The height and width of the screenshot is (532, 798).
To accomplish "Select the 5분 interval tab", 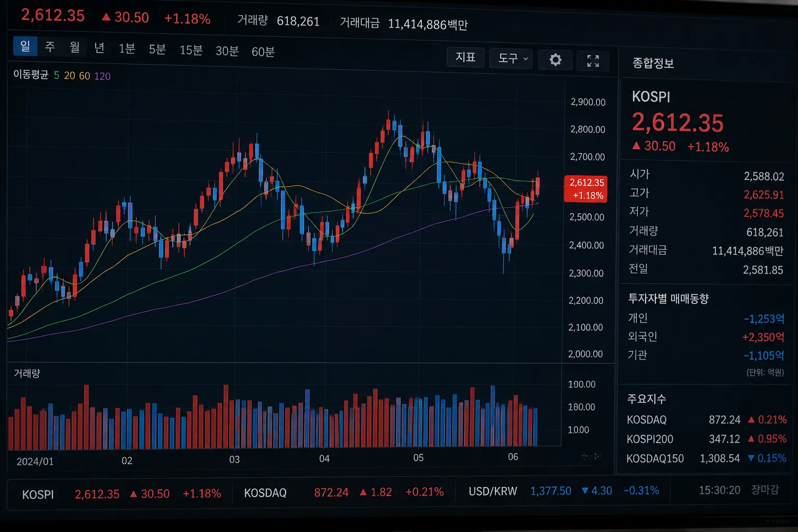I will 157,49.
